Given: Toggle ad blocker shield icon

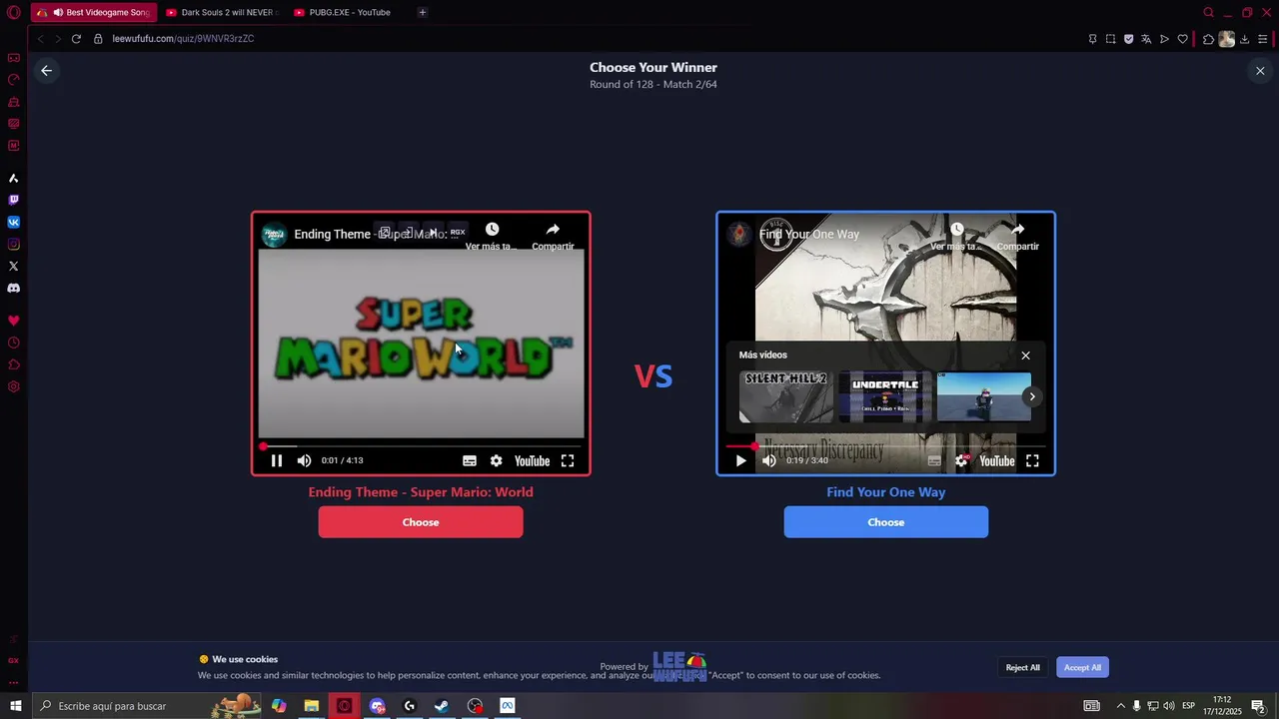Looking at the screenshot, I should tap(1128, 39).
